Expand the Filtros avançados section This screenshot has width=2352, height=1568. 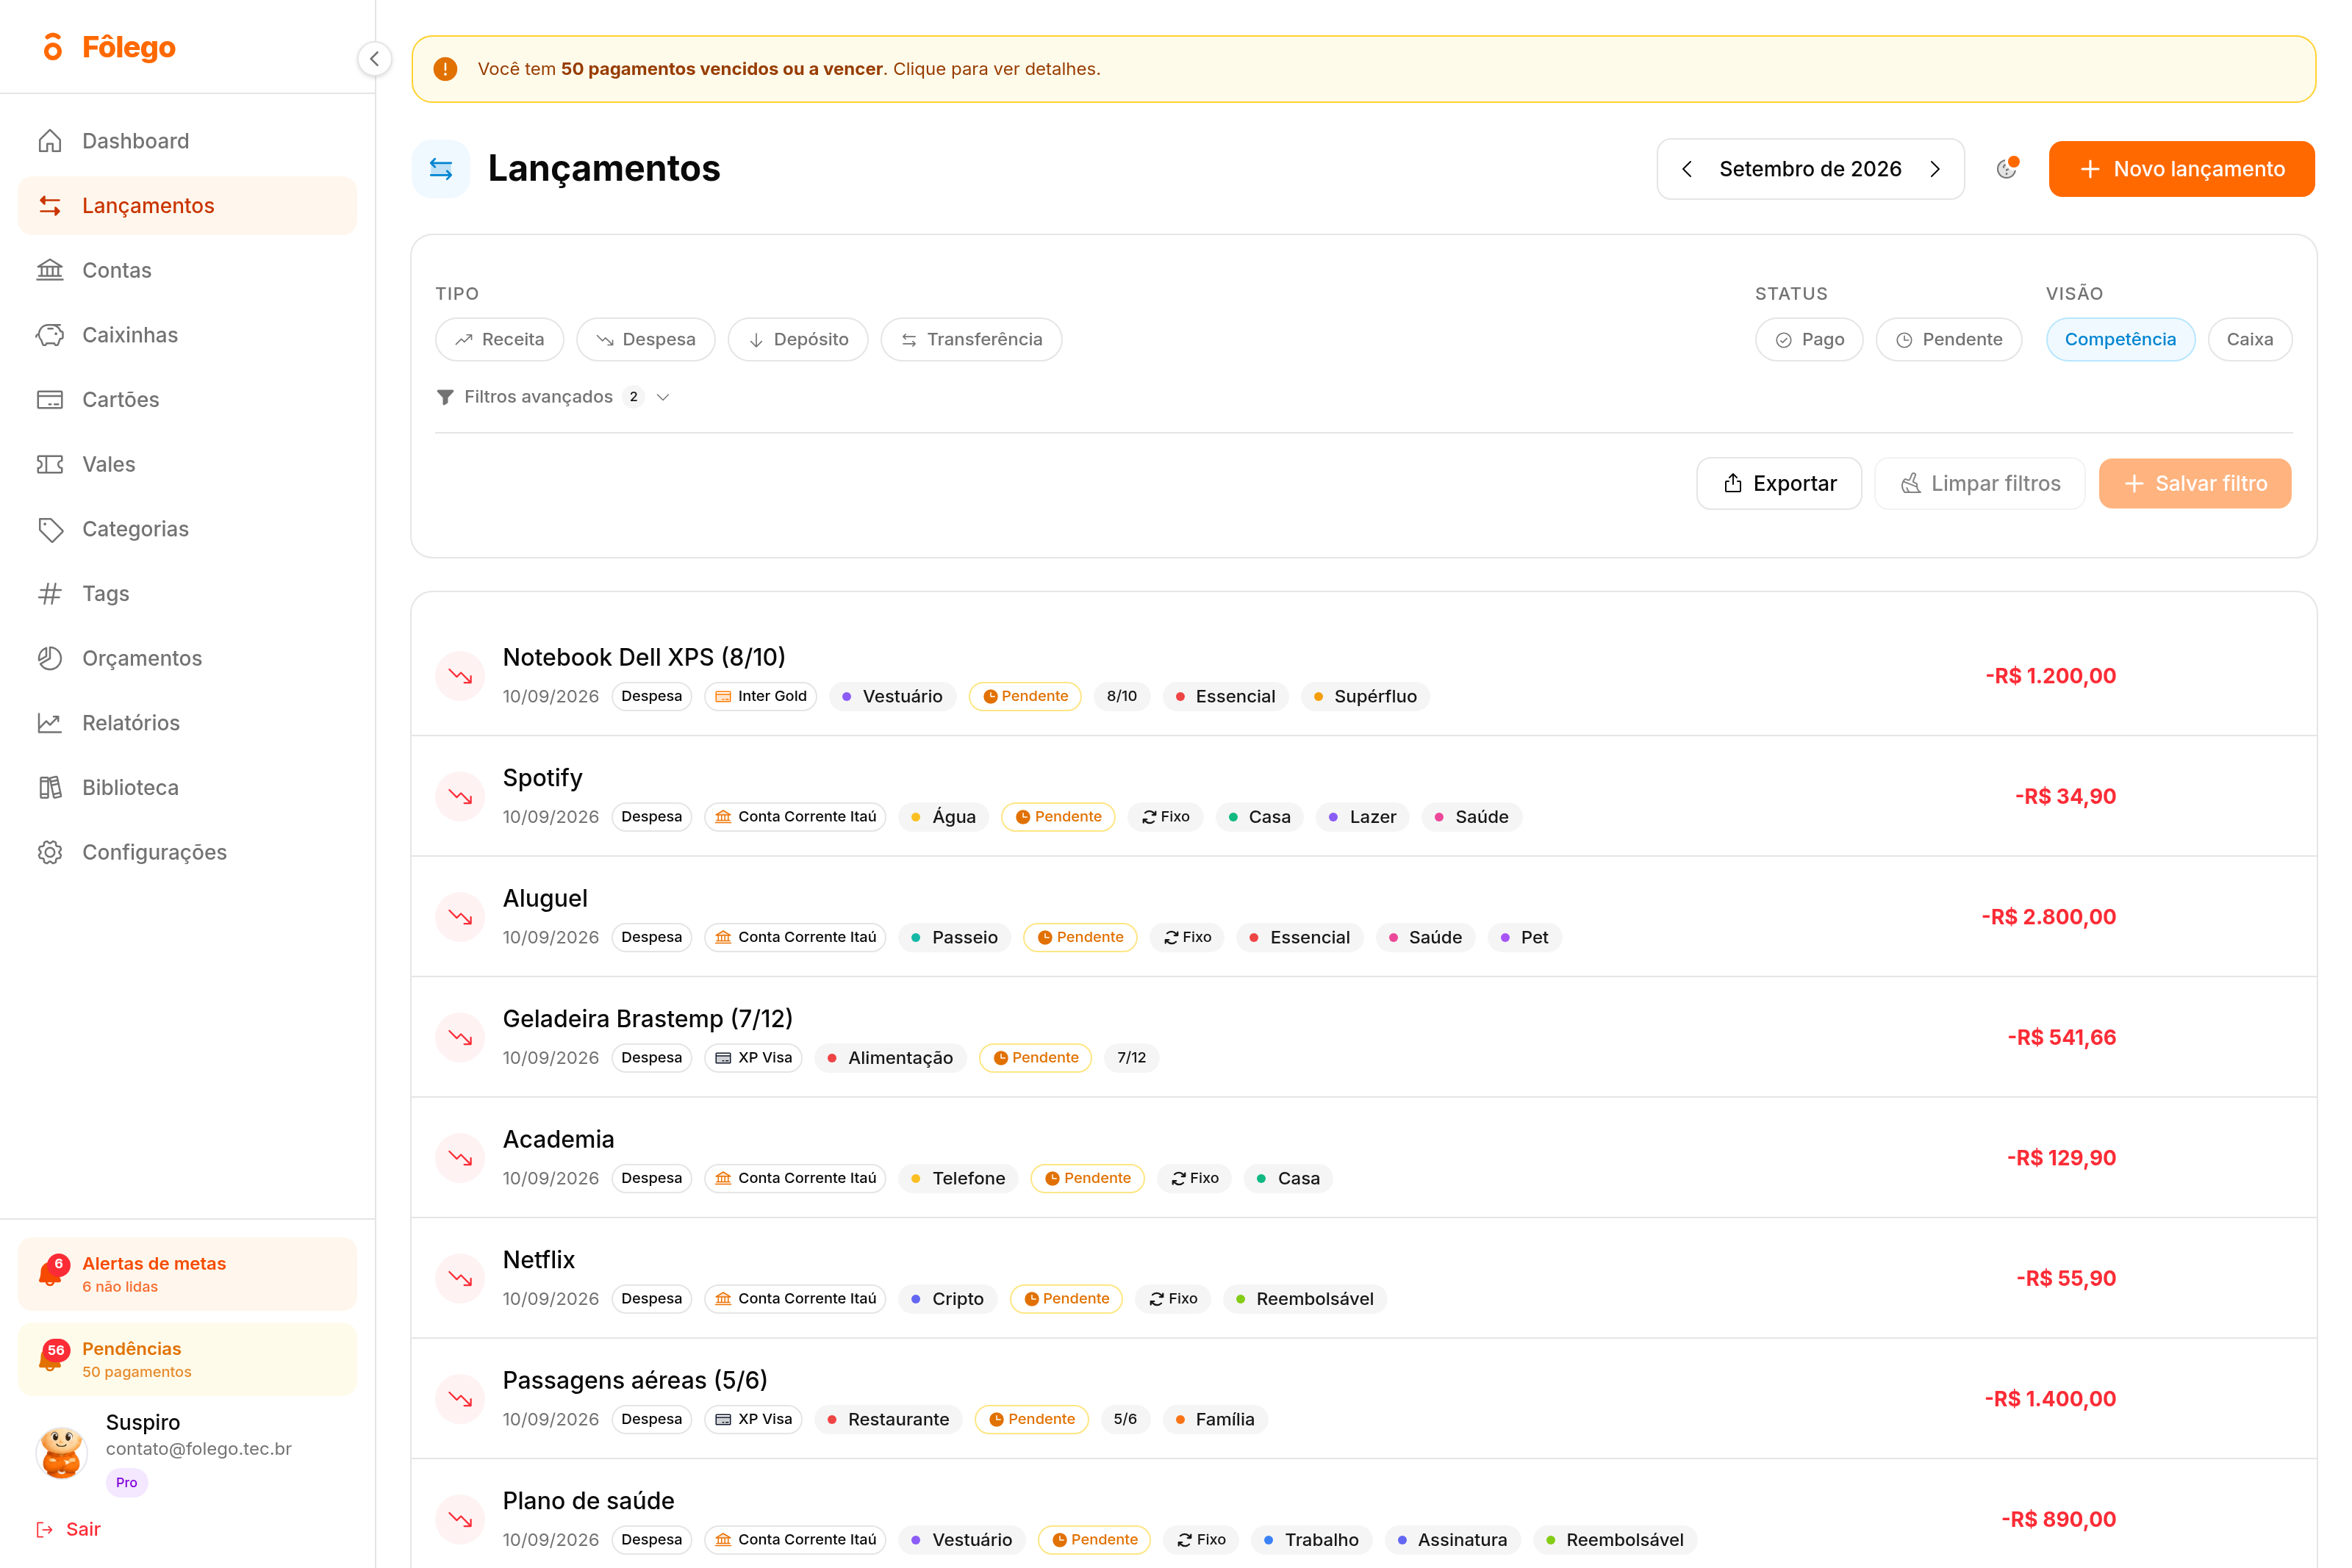(554, 397)
